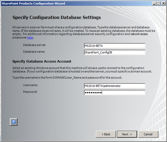Click the 'Database name:' label
Screen dimensions: 167x142
(x=34, y=52)
